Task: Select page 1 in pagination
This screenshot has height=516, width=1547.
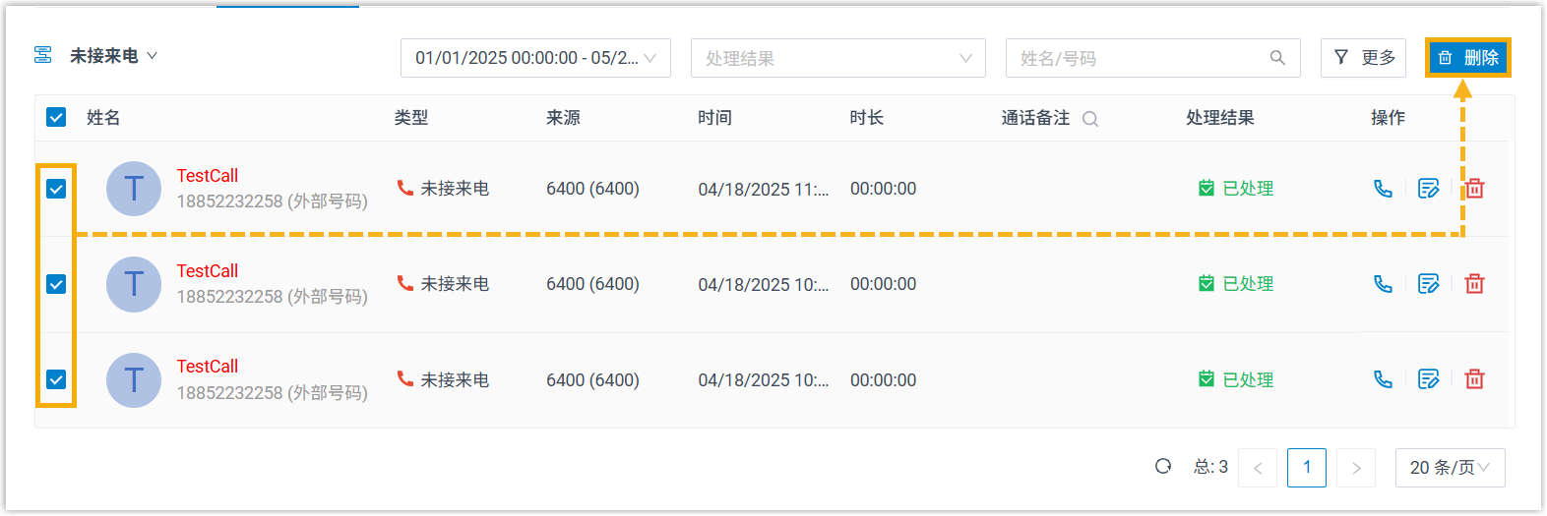Action: tap(1306, 468)
